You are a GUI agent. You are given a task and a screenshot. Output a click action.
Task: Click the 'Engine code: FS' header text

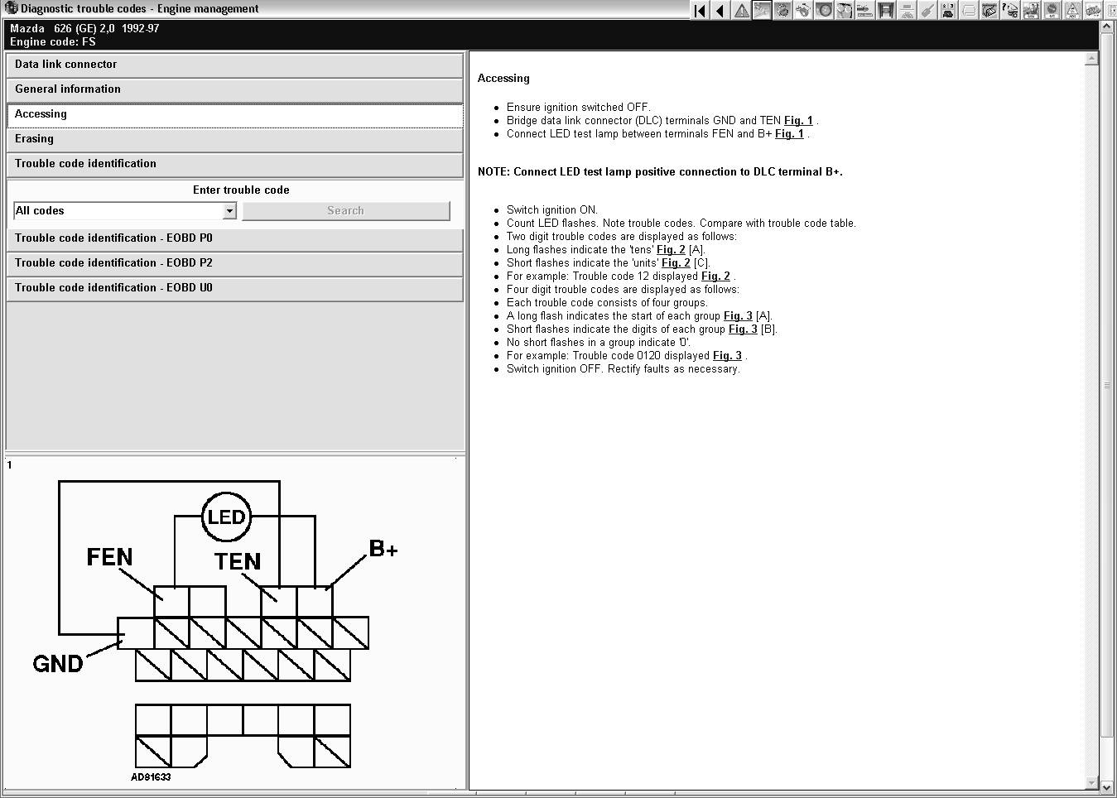coord(53,41)
